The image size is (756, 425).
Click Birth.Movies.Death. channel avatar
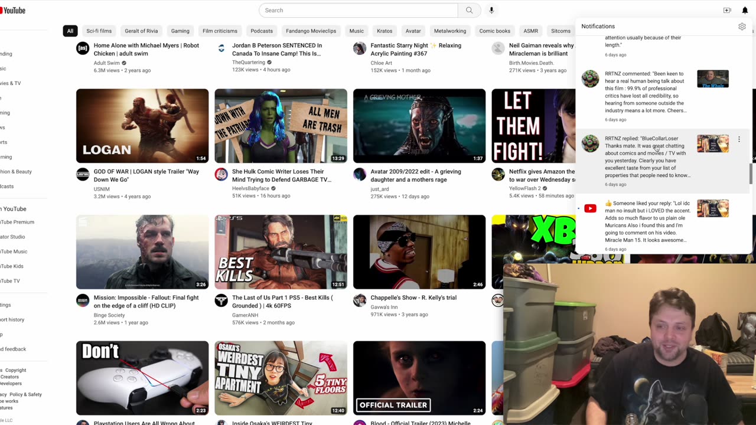point(498,48)
